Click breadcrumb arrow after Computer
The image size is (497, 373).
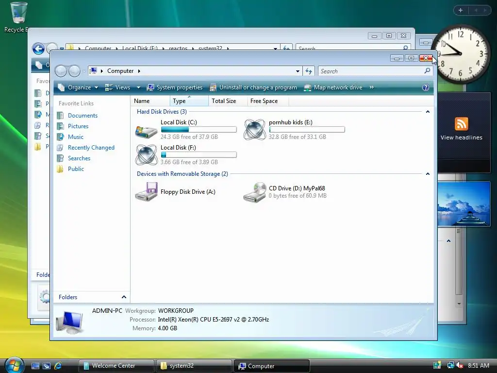click(x=139, y=71)
